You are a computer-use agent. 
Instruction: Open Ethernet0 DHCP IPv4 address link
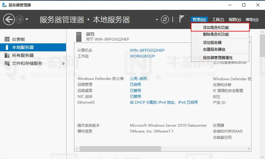pos(164,102)
